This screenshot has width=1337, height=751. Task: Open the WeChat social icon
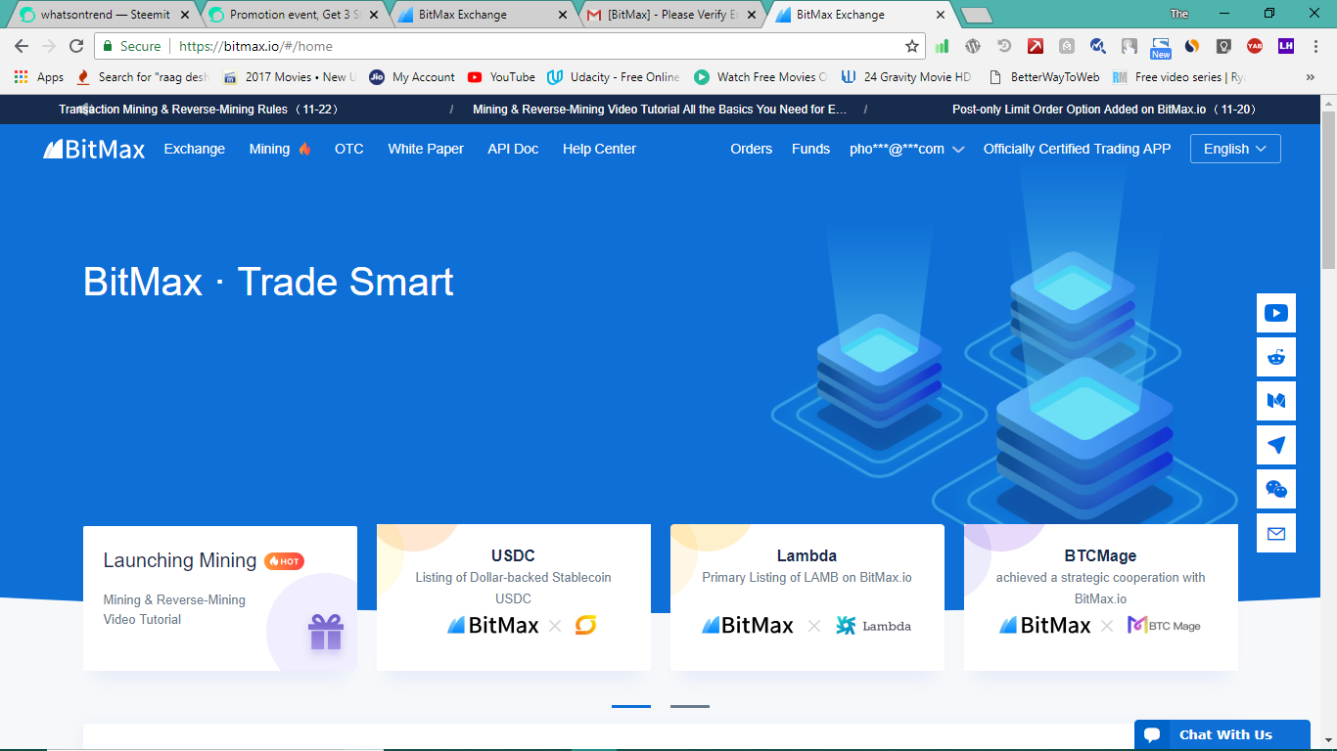tap(1276, 489)
